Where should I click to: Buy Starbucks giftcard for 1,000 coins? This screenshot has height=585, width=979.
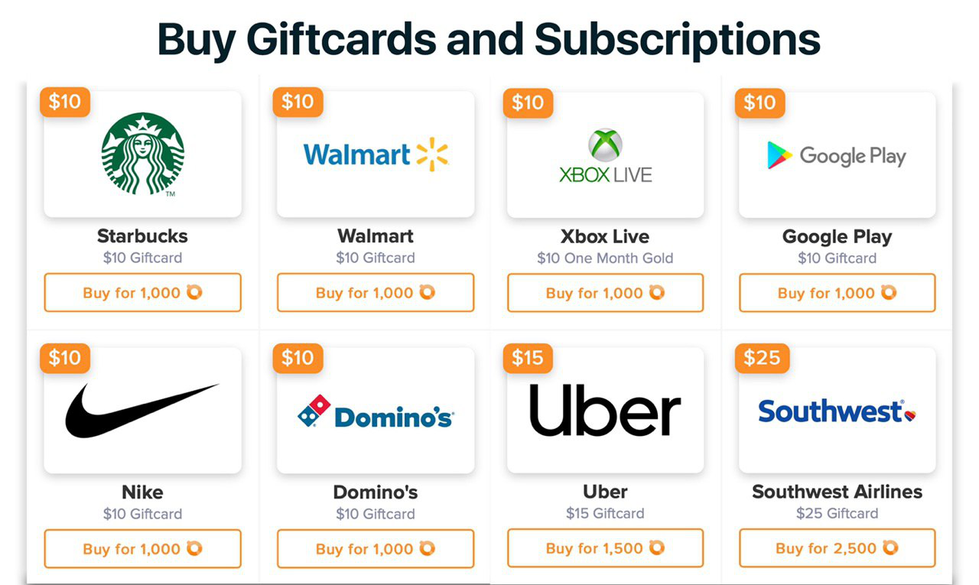click(x=142, y=293)
